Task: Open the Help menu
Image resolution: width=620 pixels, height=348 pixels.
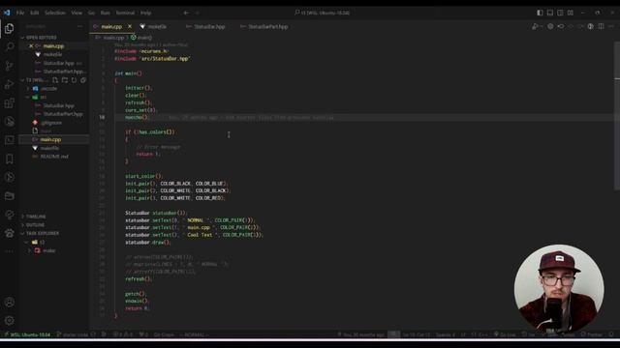Action: [x=146, y=13]
